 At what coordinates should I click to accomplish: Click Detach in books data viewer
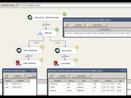[62, 76]
